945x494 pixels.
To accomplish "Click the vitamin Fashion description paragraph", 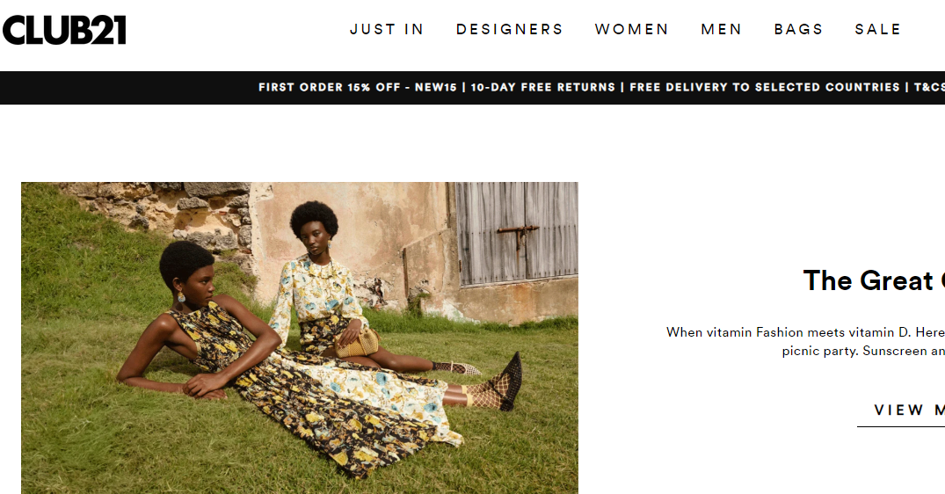I will pos(805,342).
